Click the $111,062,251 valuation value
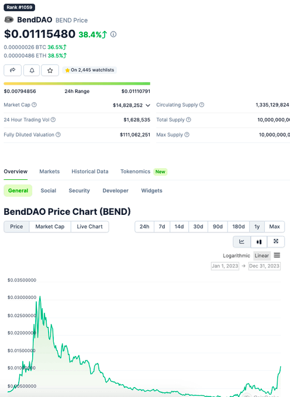Image resolution: width=290 pixels, height=397 pixels. click(x=135, y=135)
